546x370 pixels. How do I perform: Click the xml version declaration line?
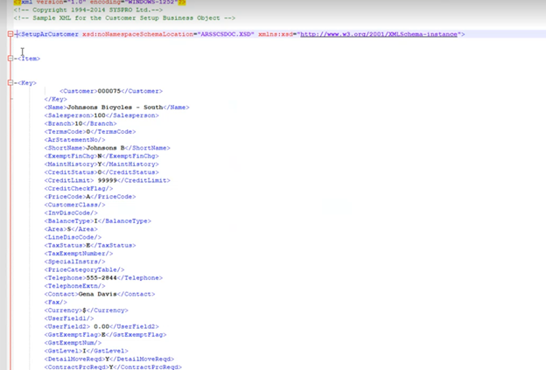pos(100,2)
